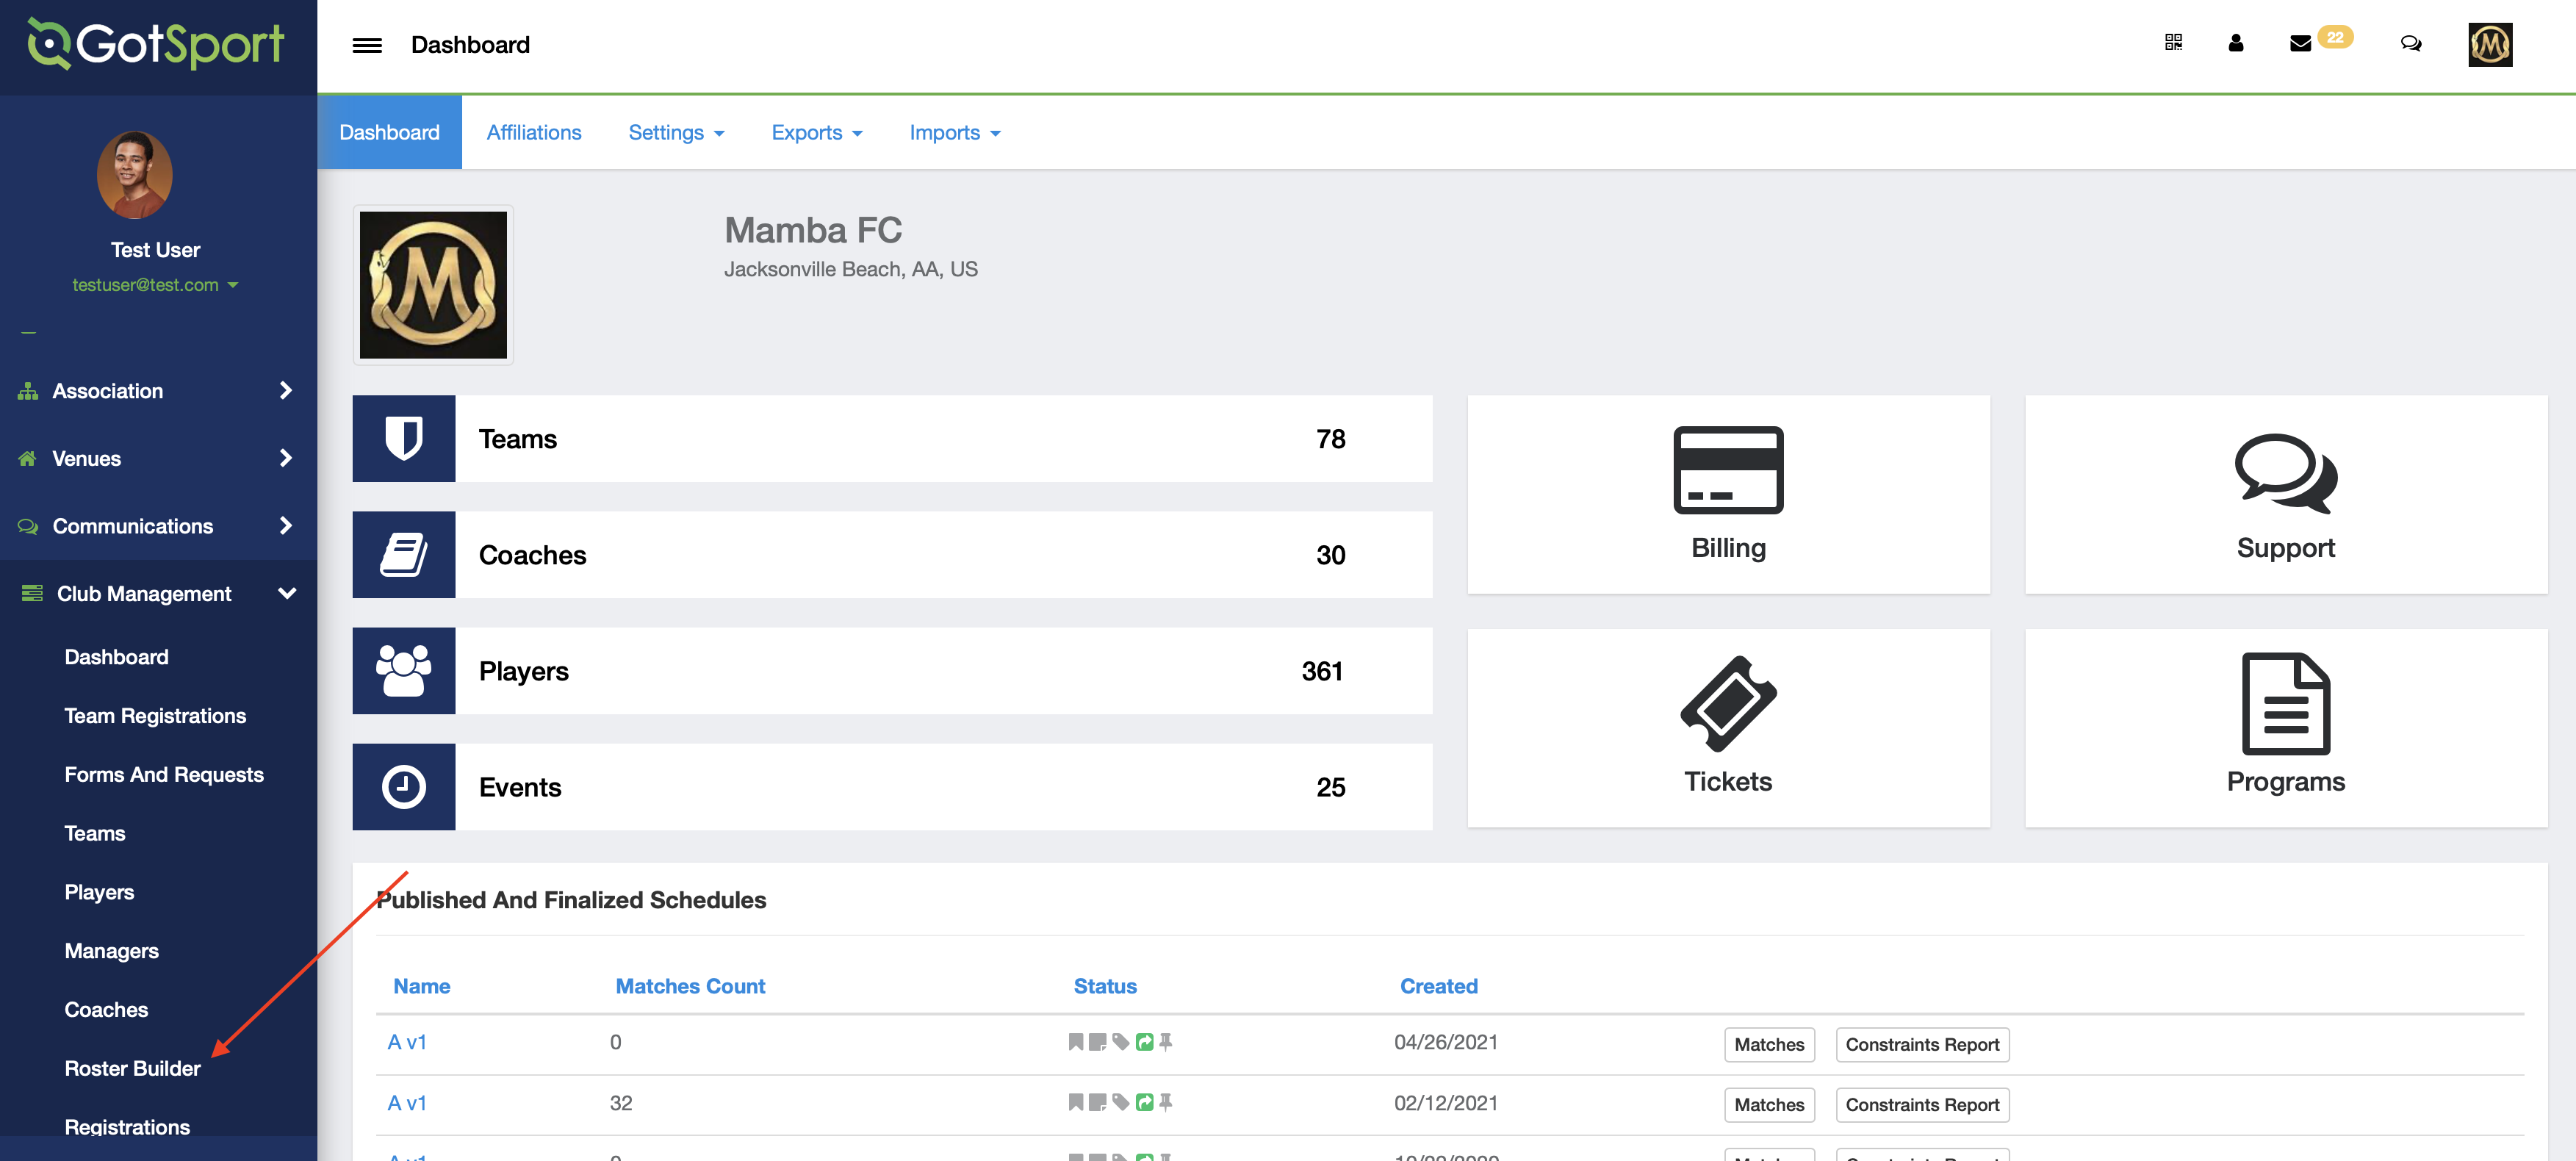Click the Events clock icon
The height and width of the screenshot is (1161, 2576).
pos(404,787)
